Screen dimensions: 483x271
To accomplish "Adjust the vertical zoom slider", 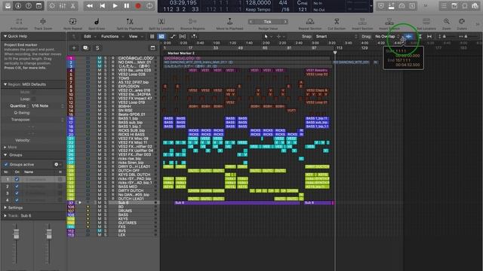I will tap(444, 37).
